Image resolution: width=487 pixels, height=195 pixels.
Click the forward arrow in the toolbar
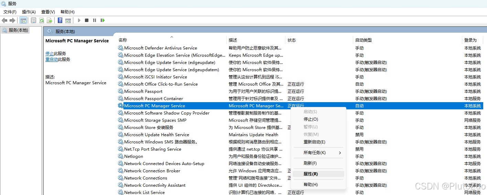pos(12,20)
